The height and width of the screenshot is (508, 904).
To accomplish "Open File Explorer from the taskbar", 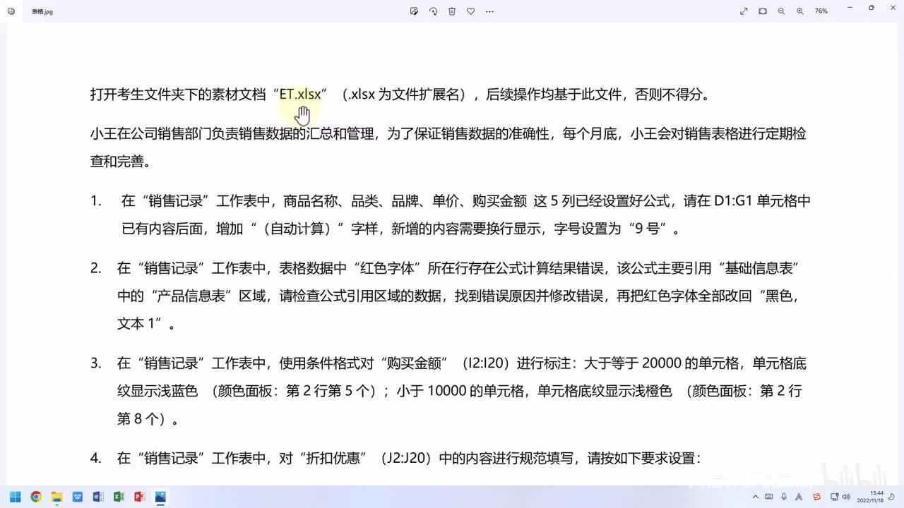I will point(56,497).
